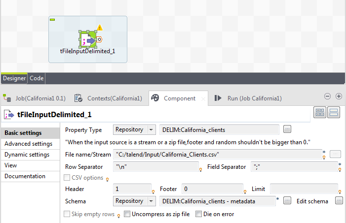
Task: Toggle the CSV options checkbox
Action: (67, 177)
